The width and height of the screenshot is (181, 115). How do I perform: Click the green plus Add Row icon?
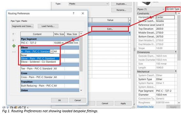click(14, 46)
